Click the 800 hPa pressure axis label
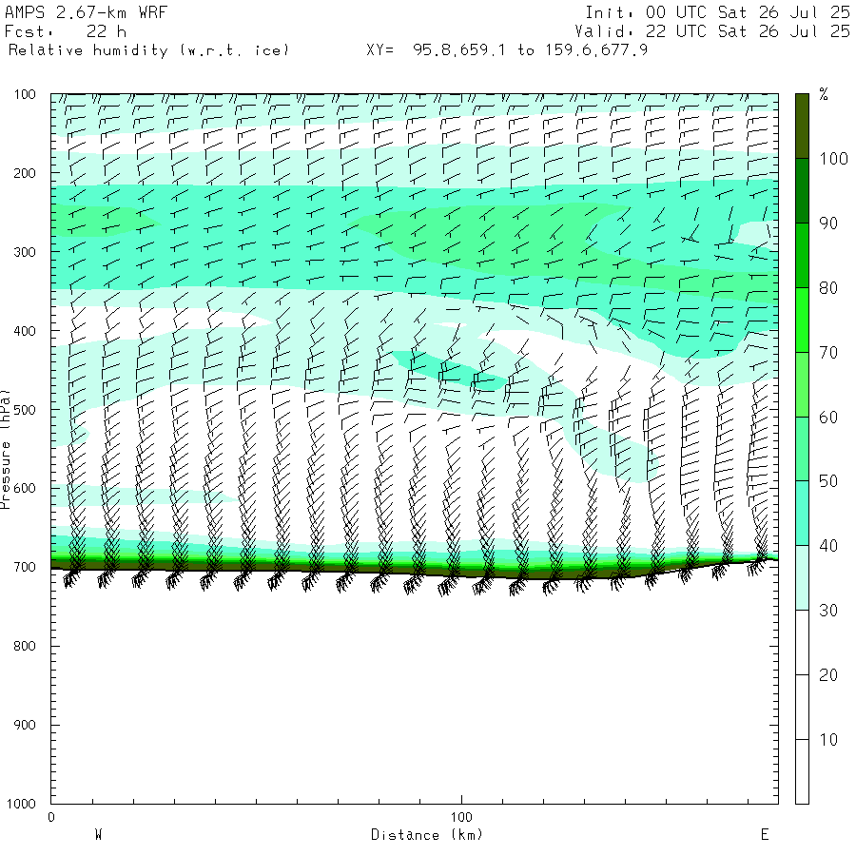The width and height of the screenshot is (856, 856). 25,647
